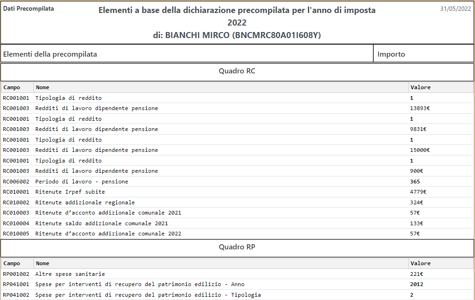Click the Elementi della precompilata header cell
The image size is (475, 300).
tap(50, 54)
